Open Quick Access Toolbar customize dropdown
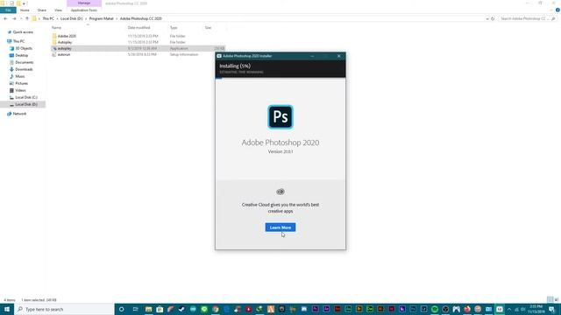Image resolution: width=561 pixels, height=315 pixels. pos(24,3)
